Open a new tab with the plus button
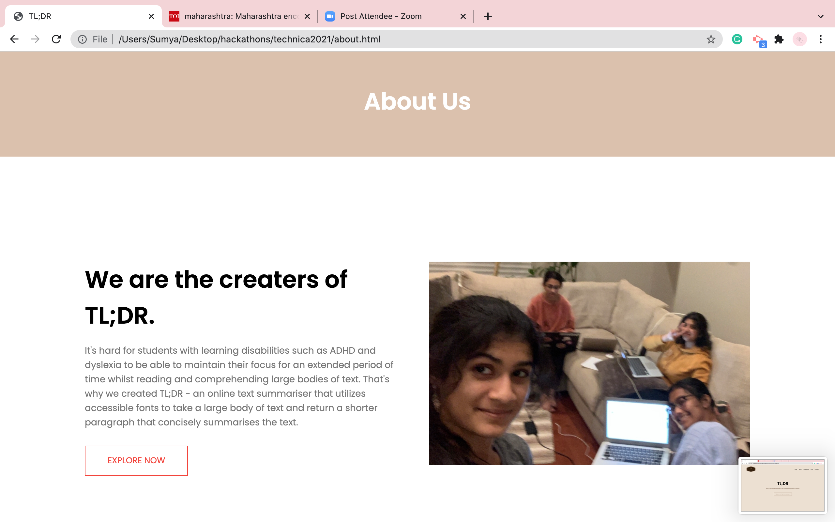 click(488, 16)
